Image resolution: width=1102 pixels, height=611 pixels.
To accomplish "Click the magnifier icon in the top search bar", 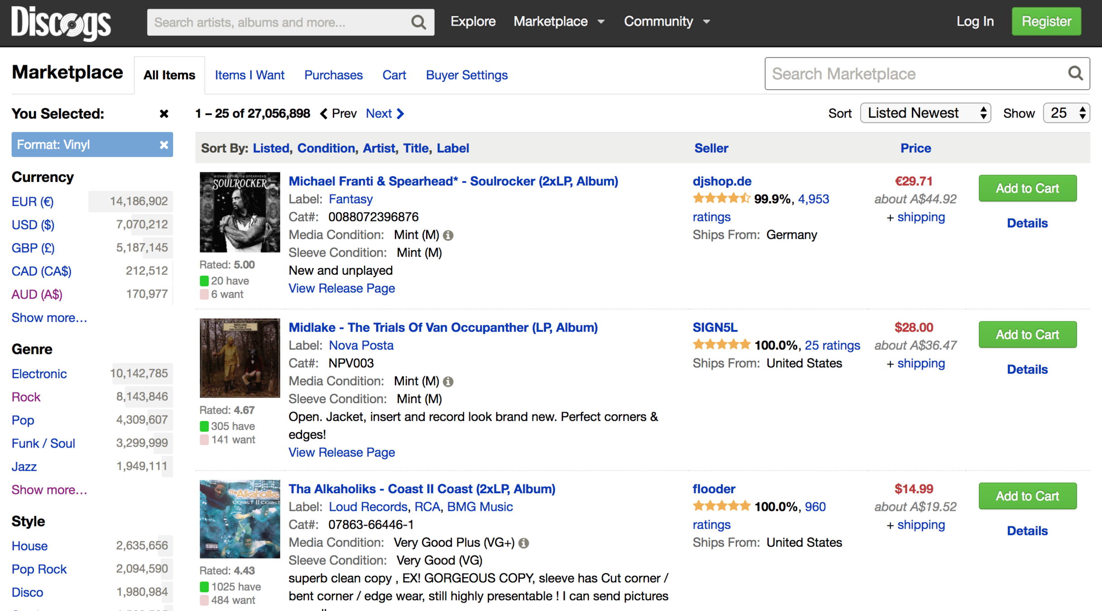I will 418,22.
